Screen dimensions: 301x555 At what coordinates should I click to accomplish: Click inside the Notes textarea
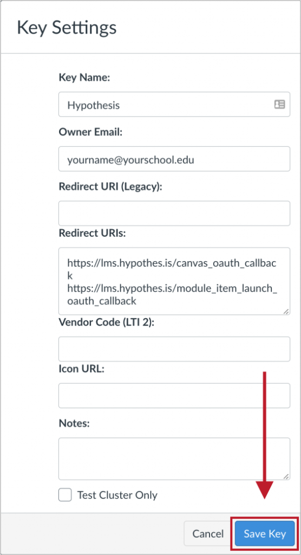pyautogui.click(x=174, y=459)
